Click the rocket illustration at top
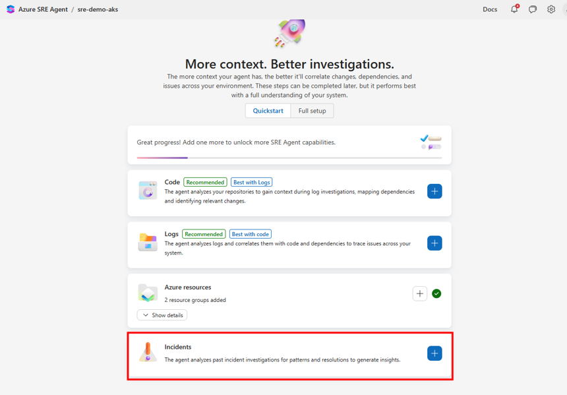The image size is (567, 395). 290,33
